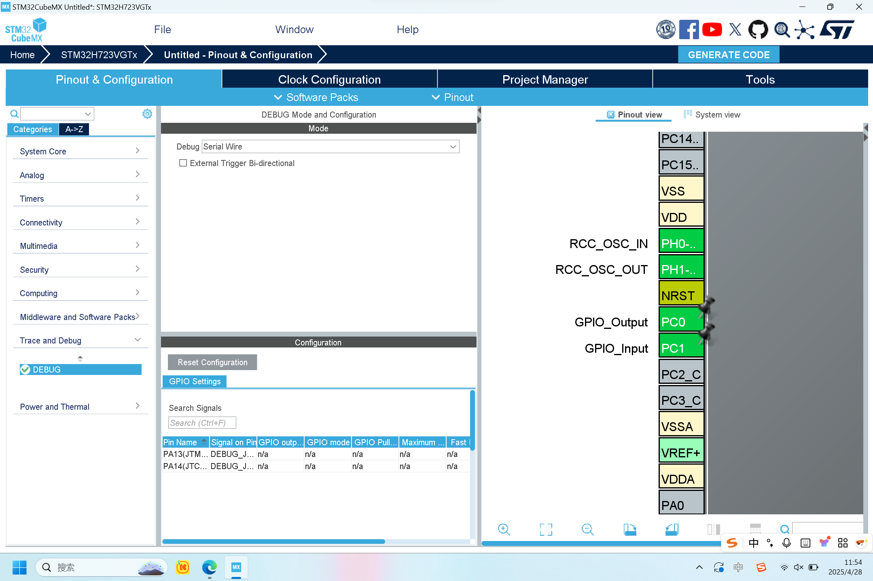Click the GENERATE CODE button
873x581 pixels.
(x=729, y=55)
